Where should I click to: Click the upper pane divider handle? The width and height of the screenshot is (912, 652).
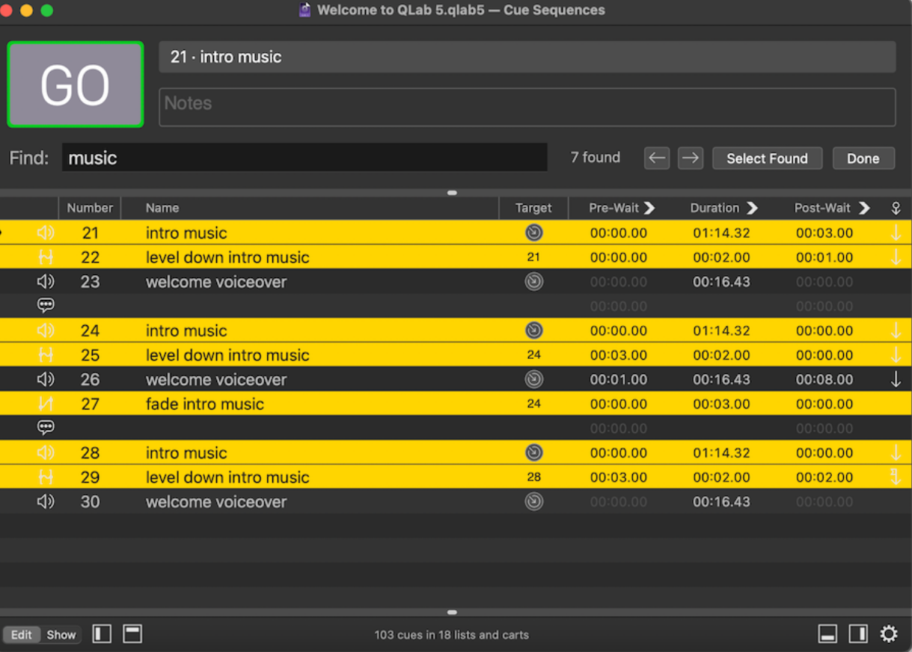click(452, 192)
